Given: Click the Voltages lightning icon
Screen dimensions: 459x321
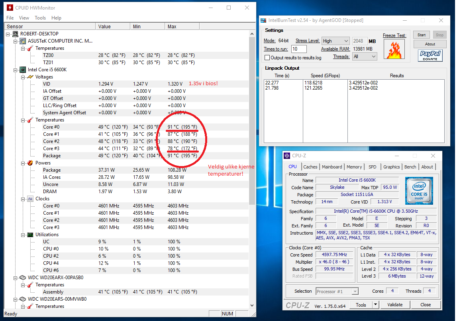Looking at the screenshot, I should (x=30, y=77).
